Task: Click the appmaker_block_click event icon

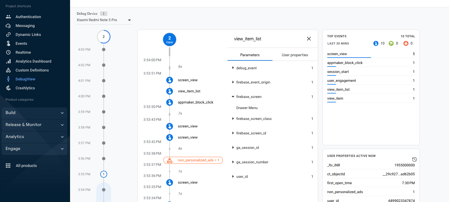Action: click(x=170, y=102)
